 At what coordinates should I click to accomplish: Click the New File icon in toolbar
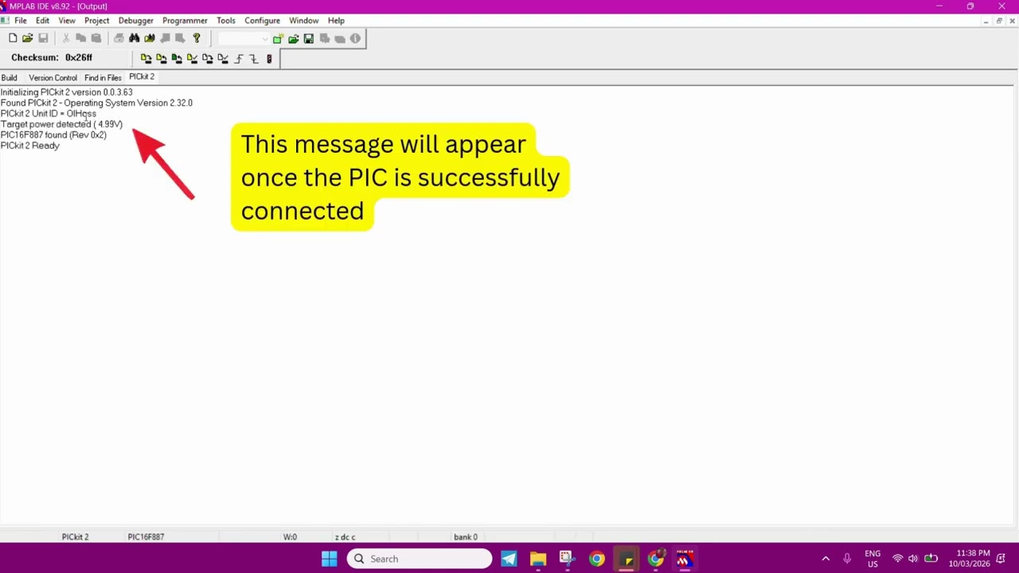pos(13,38)
